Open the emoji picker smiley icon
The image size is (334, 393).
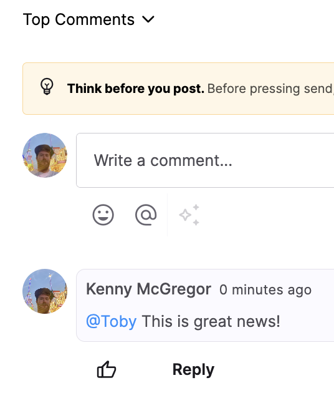103,215
